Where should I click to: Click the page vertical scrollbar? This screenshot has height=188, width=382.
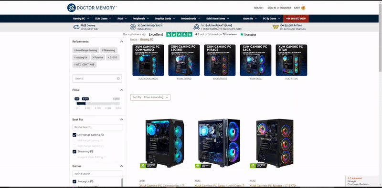[380, 38]
